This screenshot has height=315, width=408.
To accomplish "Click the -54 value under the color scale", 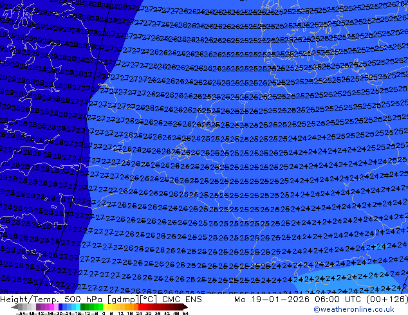I will point(21,314).
